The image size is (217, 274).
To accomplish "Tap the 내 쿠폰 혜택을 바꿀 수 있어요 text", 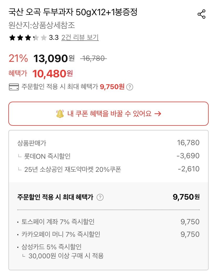I will [110, 114].
